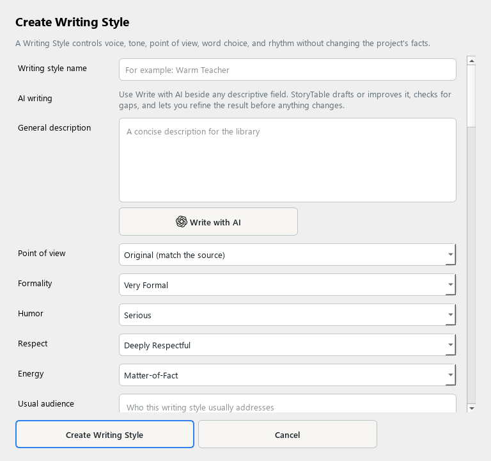Image resolution: width=491 pixels, height=461 pixels.
Task: Click the 'Create Writing Style' dialog heading
Action: pyautogui.click(x=72, y=22)
